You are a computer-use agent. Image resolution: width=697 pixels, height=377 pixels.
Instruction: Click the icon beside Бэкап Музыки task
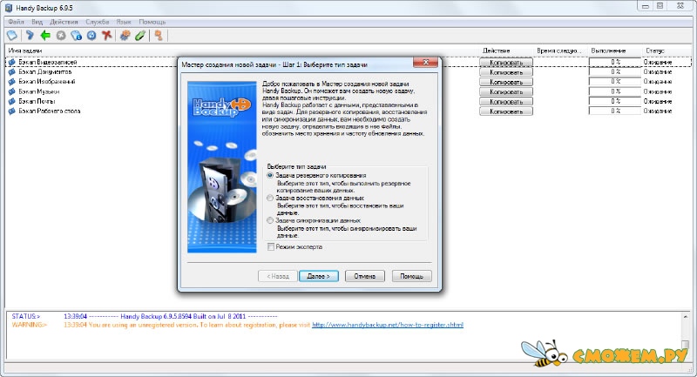(12, 91)
